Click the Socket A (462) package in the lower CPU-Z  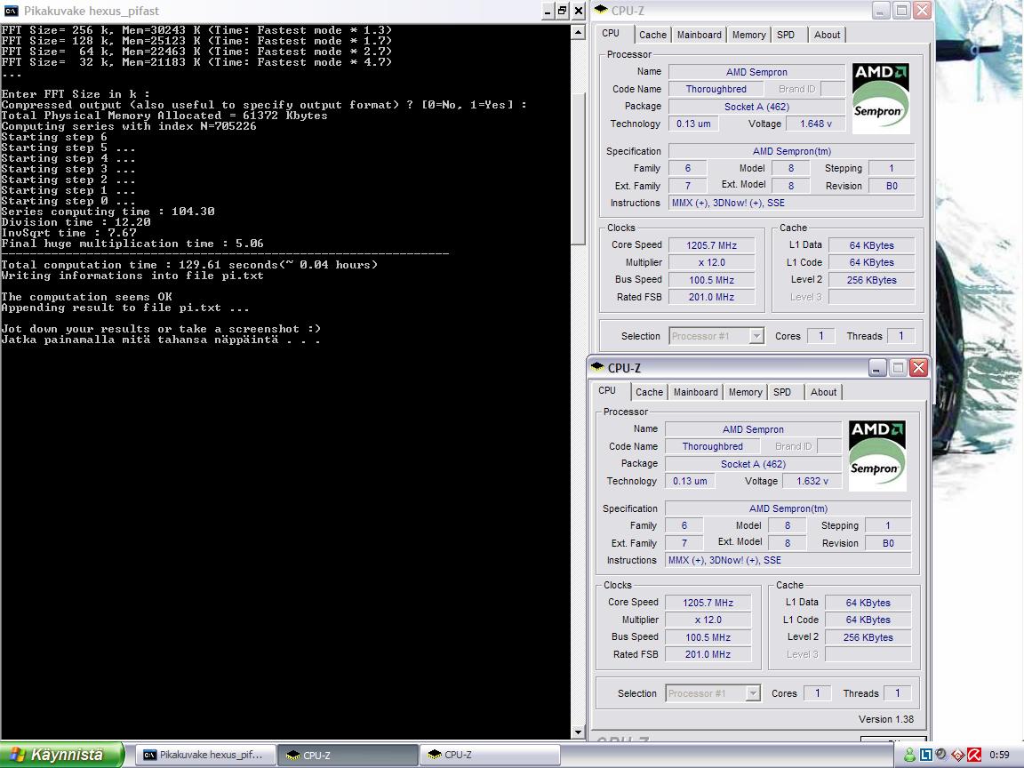click(753, 464)
